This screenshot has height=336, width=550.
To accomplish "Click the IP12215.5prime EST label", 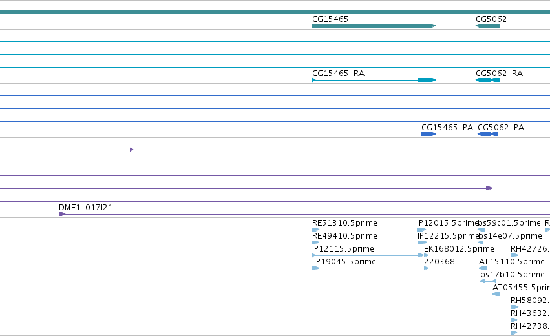I will [x=449, y=236].
